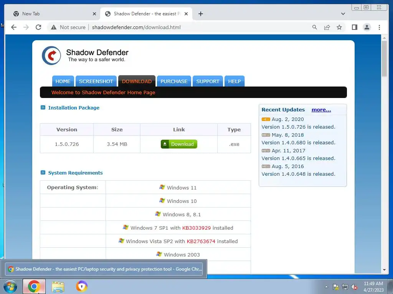Screen dimensions: 393x294
Task: Open the shield keyhole app in taskbar
Action: [x=82, y=286]
